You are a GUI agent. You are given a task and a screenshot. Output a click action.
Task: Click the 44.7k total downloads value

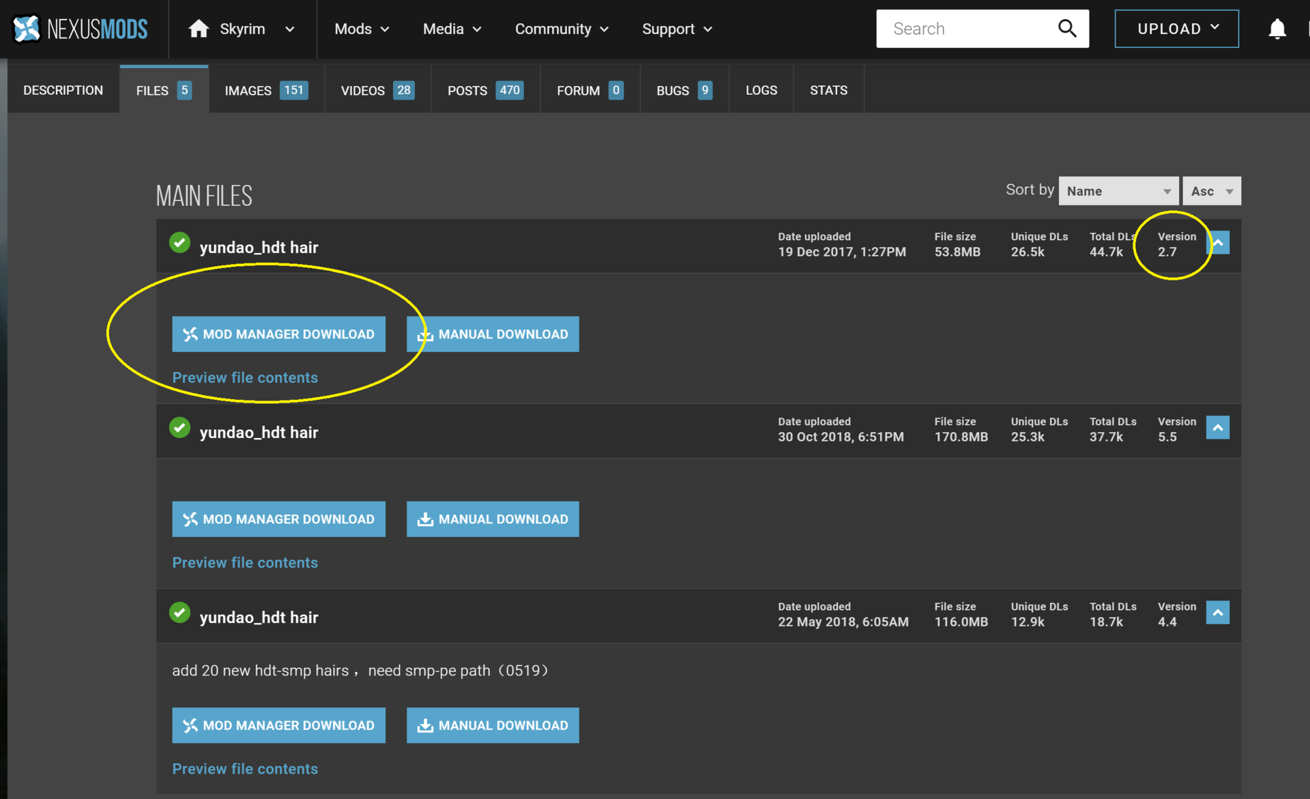[x=1106, y=252]
